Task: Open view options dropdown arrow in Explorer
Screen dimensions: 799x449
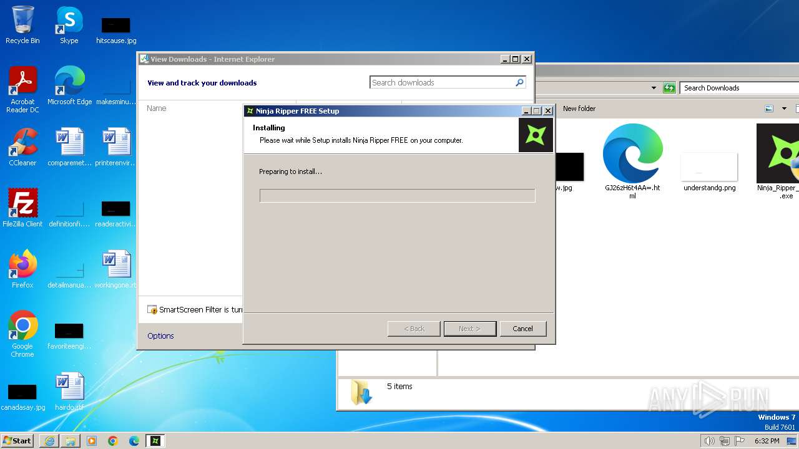Action: [x=784, y=109]
